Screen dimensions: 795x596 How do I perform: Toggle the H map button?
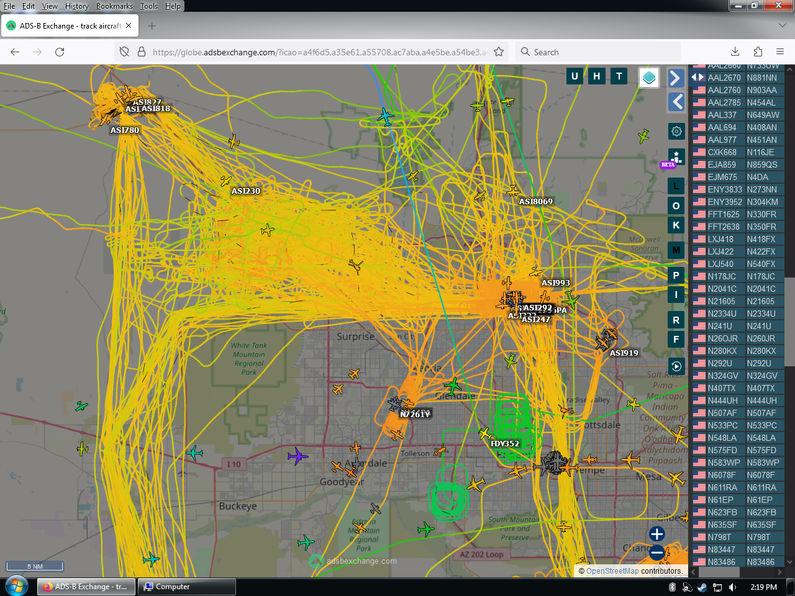597,76
